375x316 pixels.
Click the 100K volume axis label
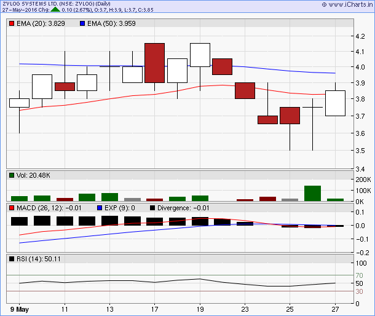click(363, 191)
